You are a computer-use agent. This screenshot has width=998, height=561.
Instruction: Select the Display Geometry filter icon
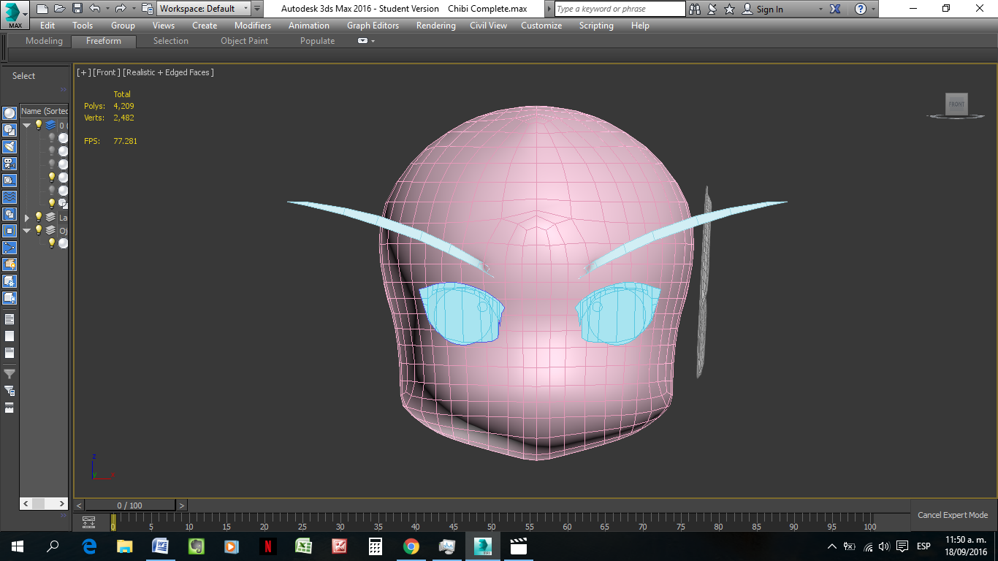point(9,113)
